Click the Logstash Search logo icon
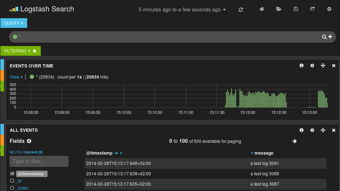340x191 pixels. [x=14, y=9]
